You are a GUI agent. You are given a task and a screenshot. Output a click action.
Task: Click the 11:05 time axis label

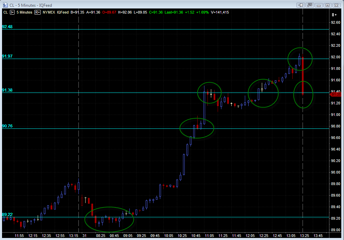tap(210, 236)
